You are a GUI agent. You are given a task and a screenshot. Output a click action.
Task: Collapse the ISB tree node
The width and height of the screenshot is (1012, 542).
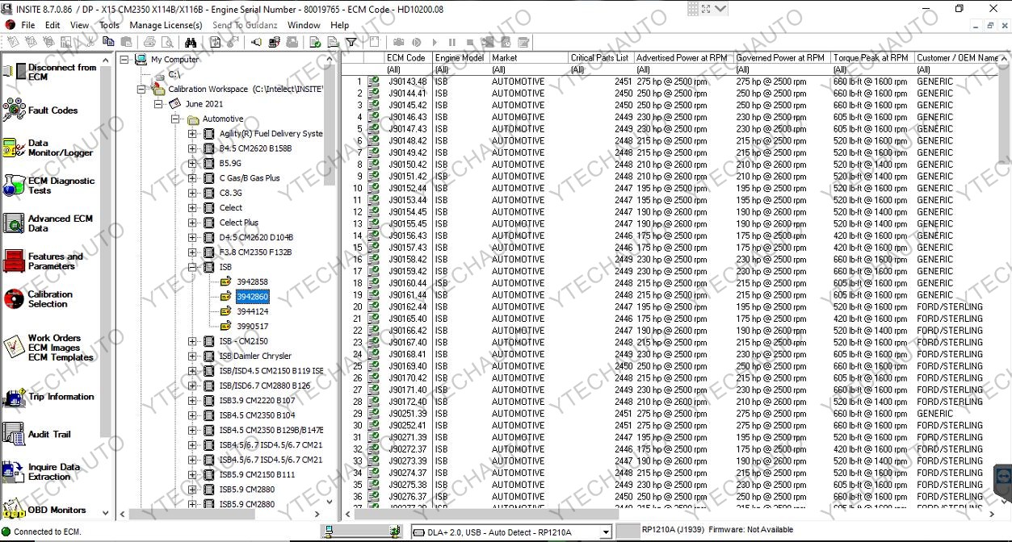192,267
